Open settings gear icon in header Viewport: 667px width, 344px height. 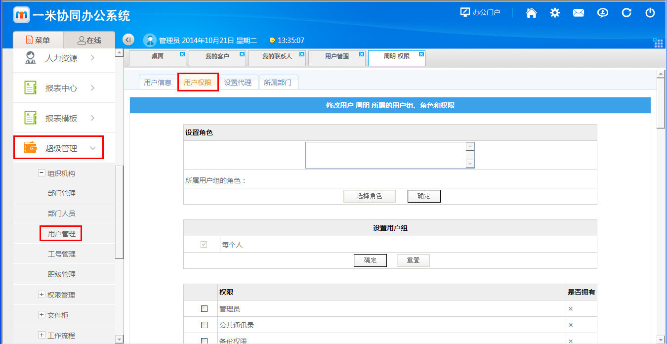click(x=555, y=13)
